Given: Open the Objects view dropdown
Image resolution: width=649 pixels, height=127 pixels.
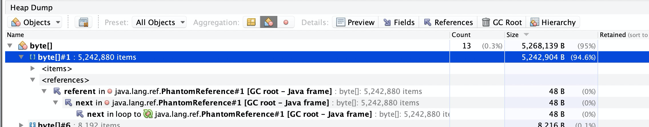Looking at the screenshot, I should pos(35,22).
